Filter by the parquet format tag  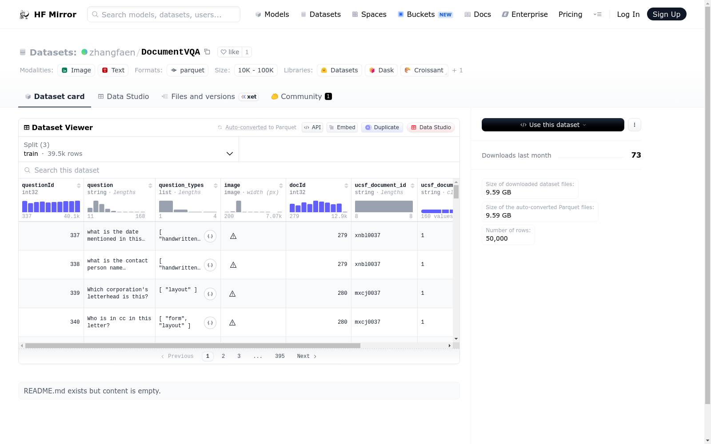(x=188, y=70)
